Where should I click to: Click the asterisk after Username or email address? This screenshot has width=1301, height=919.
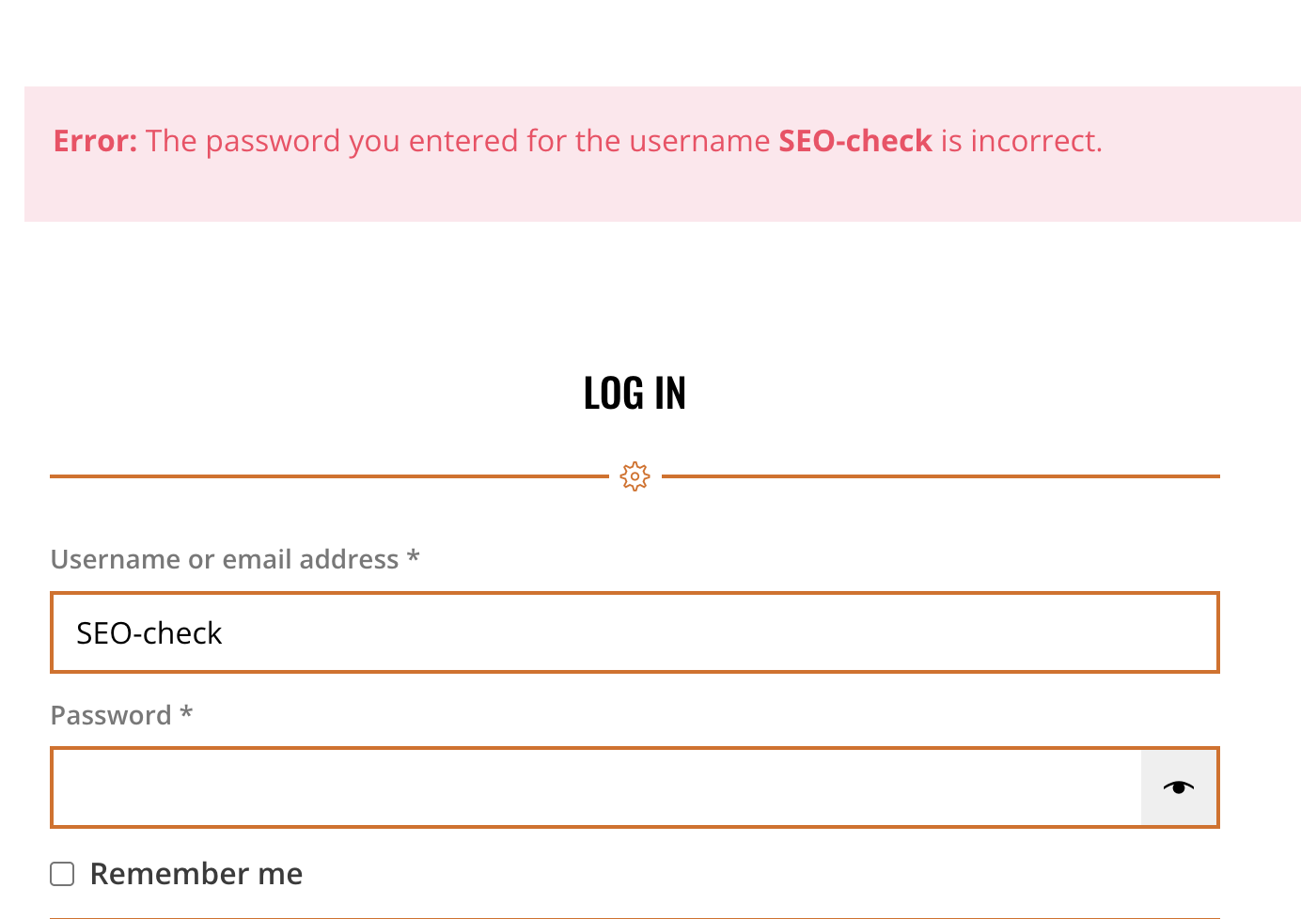tap(413, 557)
